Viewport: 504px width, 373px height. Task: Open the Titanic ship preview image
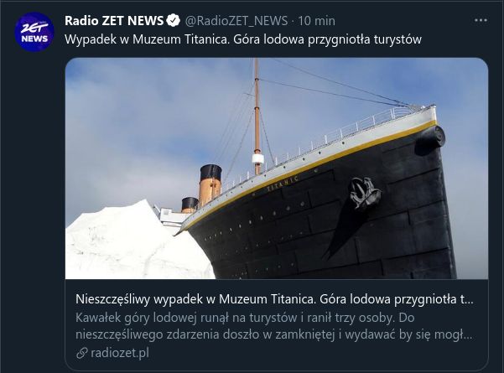click(x=277, y=168)
